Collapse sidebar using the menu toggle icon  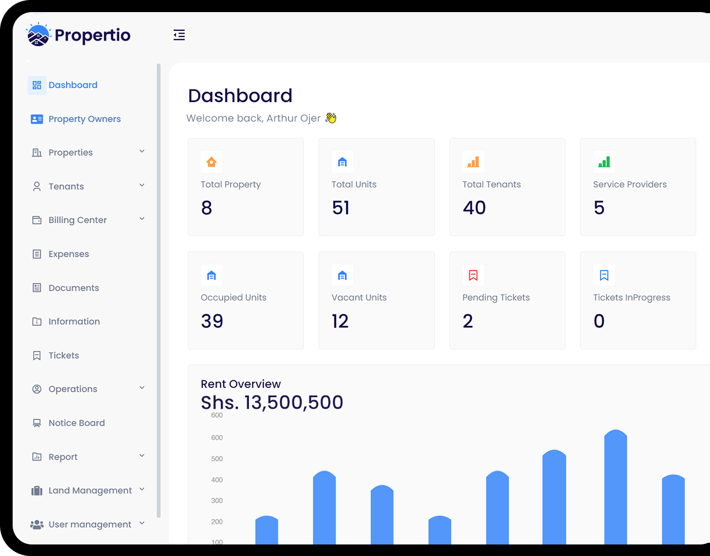(179, 35)
